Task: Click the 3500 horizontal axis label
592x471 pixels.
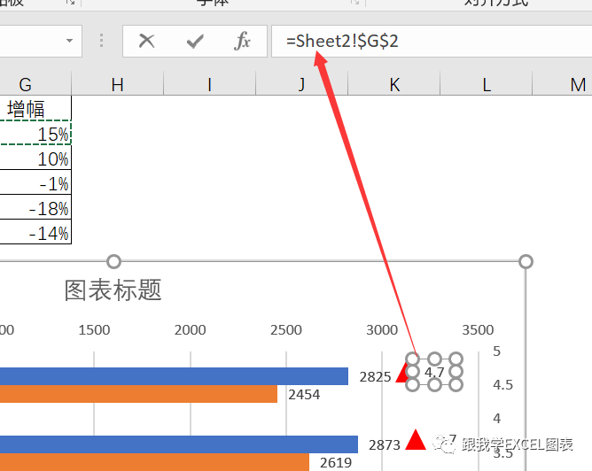Action: 478,330
